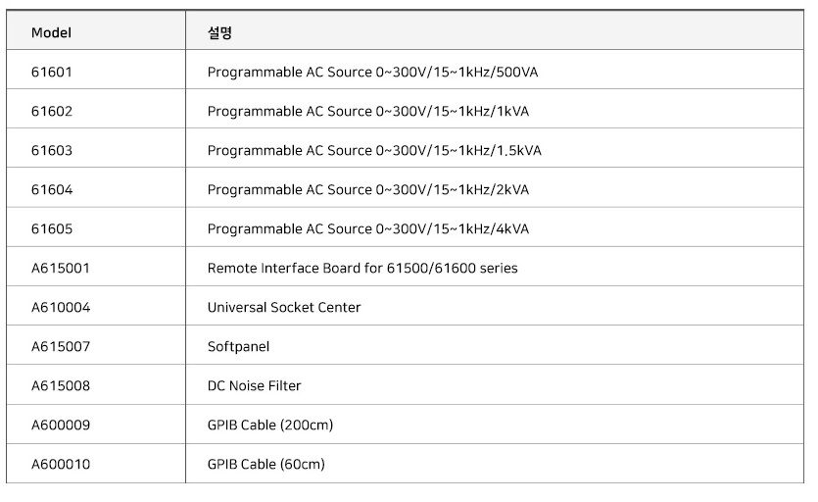Click the A600009 model entry

click(61, 425)
